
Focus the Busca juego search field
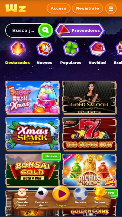pyautogui.click(x=23, y=30)
